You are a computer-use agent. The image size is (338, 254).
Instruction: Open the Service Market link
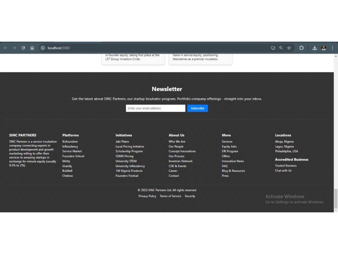pos(72,151)
